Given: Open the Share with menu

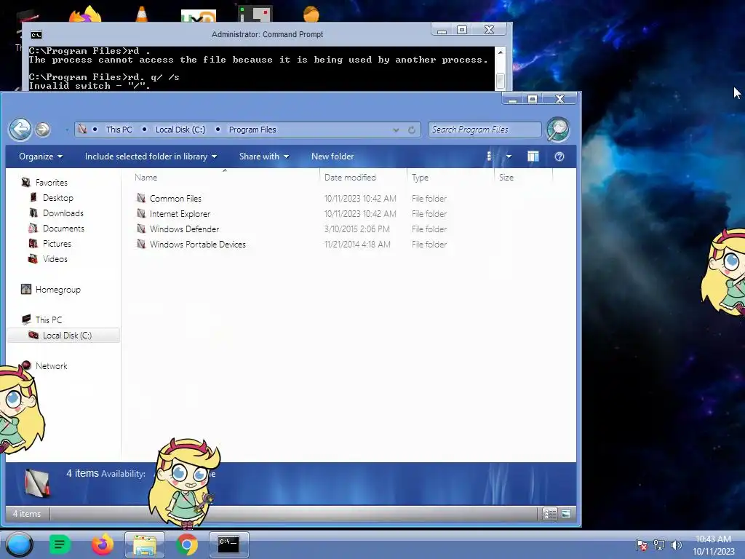Looking at the screenshot, I should (x=264, y=156).
